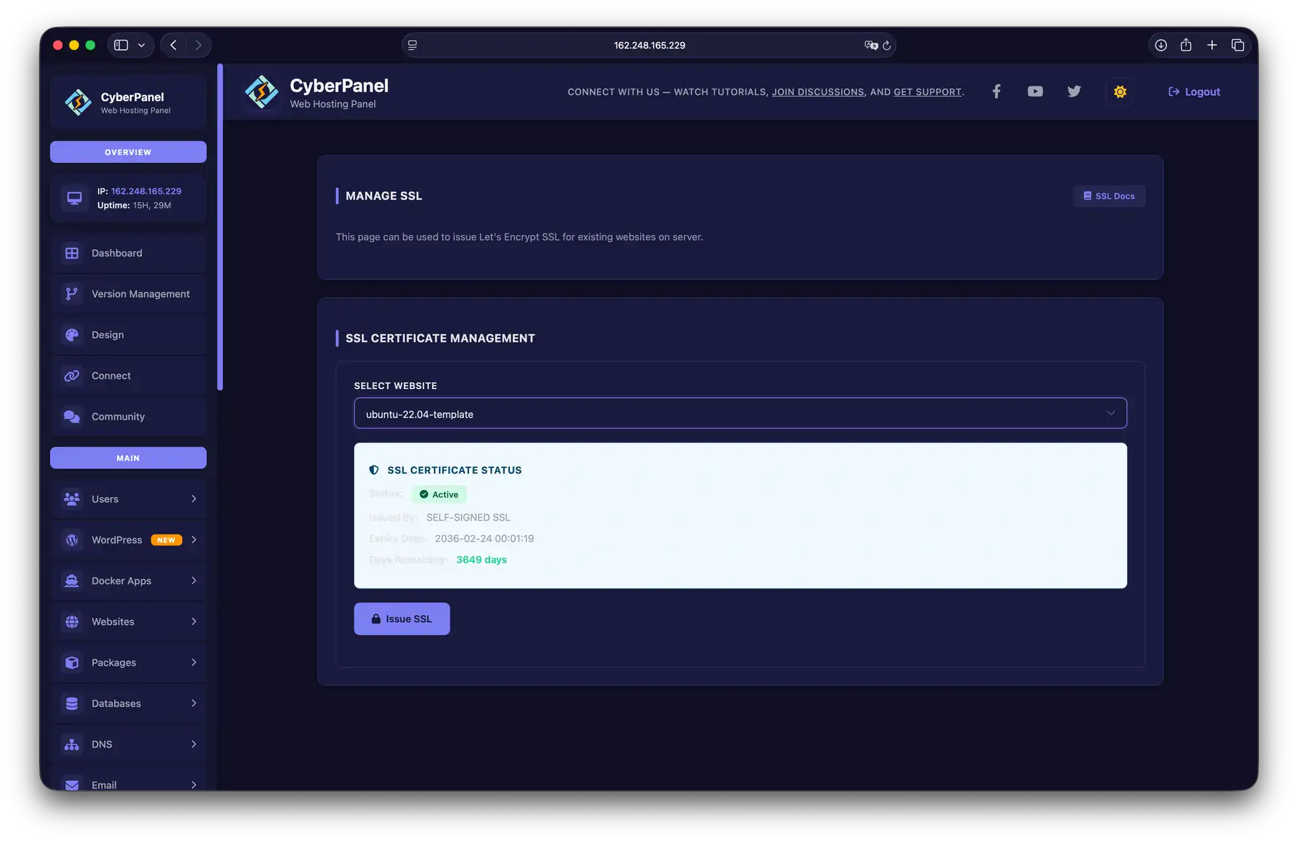Open the JOIN DISCUSSIONS link
Image resolution: width=1298 pixels, height=843 pixels.
pos(818,91)
